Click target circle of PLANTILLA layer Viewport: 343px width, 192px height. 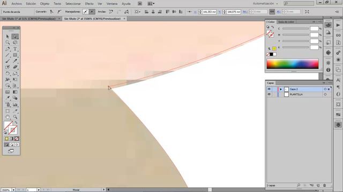pos(325,94)
